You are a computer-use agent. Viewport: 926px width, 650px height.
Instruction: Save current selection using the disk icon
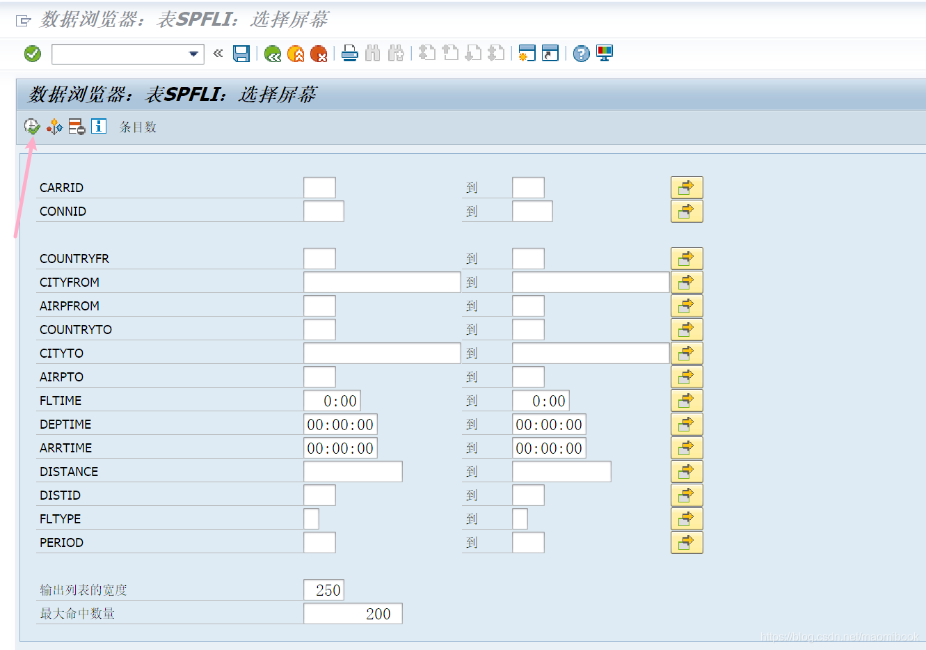click(x=242, y=54)
